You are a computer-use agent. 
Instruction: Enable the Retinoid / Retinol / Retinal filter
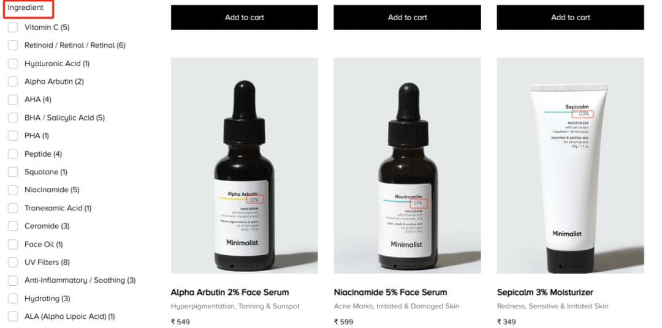pyautogui.click(x=13, y=45)
